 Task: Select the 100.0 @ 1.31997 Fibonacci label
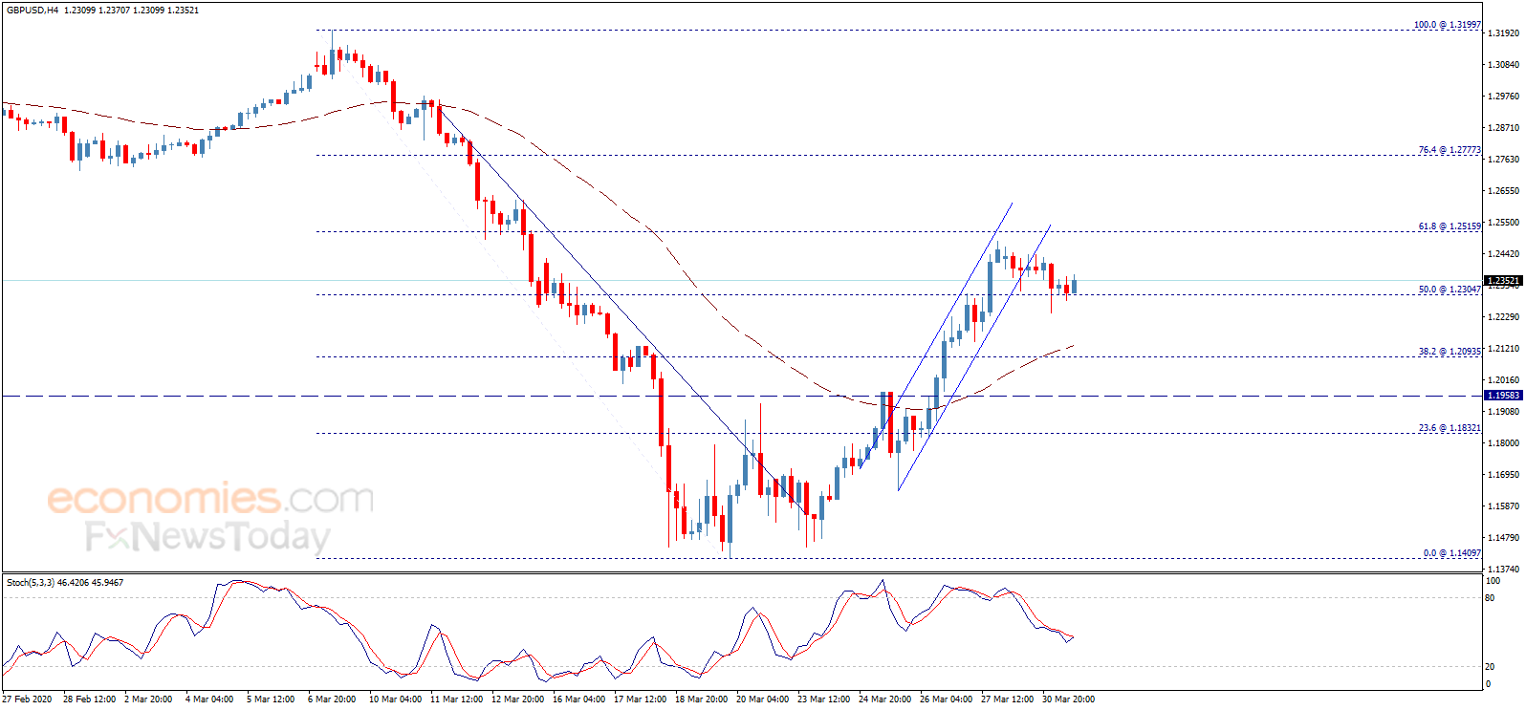(x=1448, y=25)
